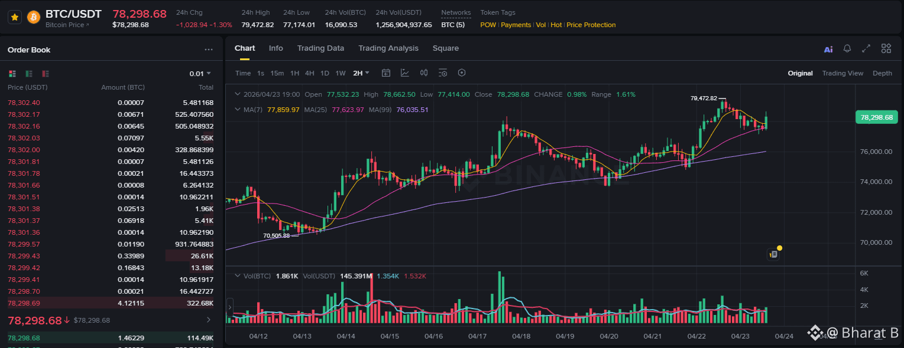
Task: Click the total 931.764883 in order book
Action: click(x=195, y=244)
